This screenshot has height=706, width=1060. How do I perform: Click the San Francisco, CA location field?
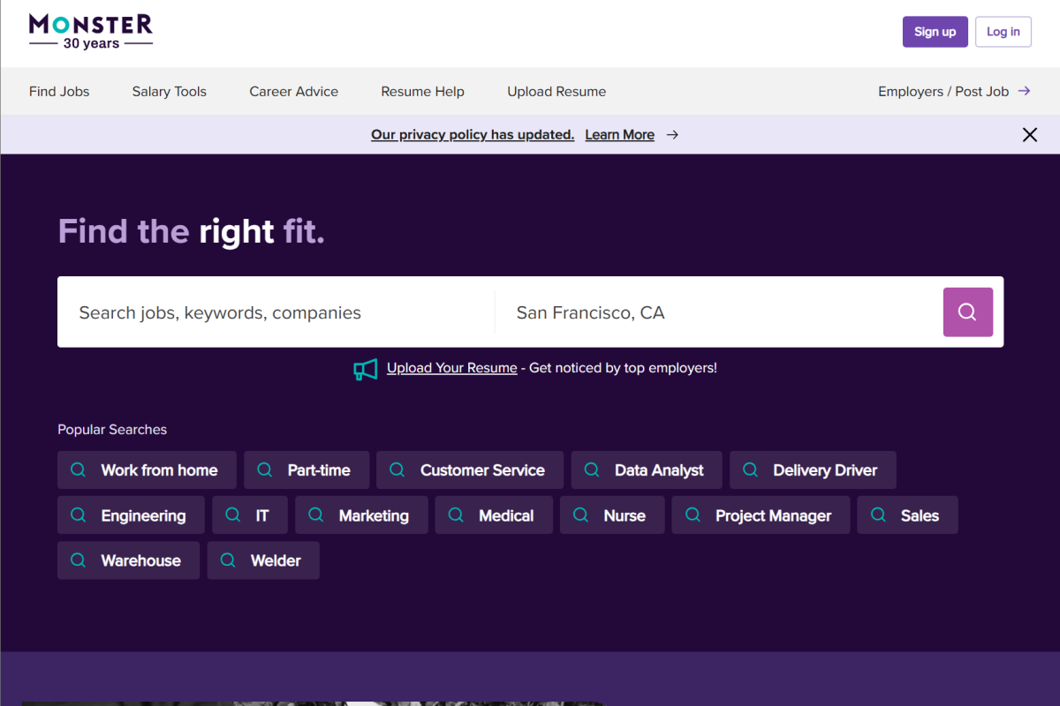click(719, 312)
